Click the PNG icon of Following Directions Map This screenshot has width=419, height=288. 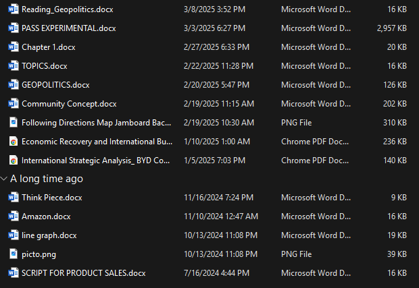point(14,123)
